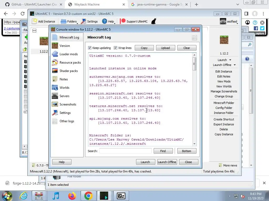Click View Mods in right panel

tap(224, 81)
